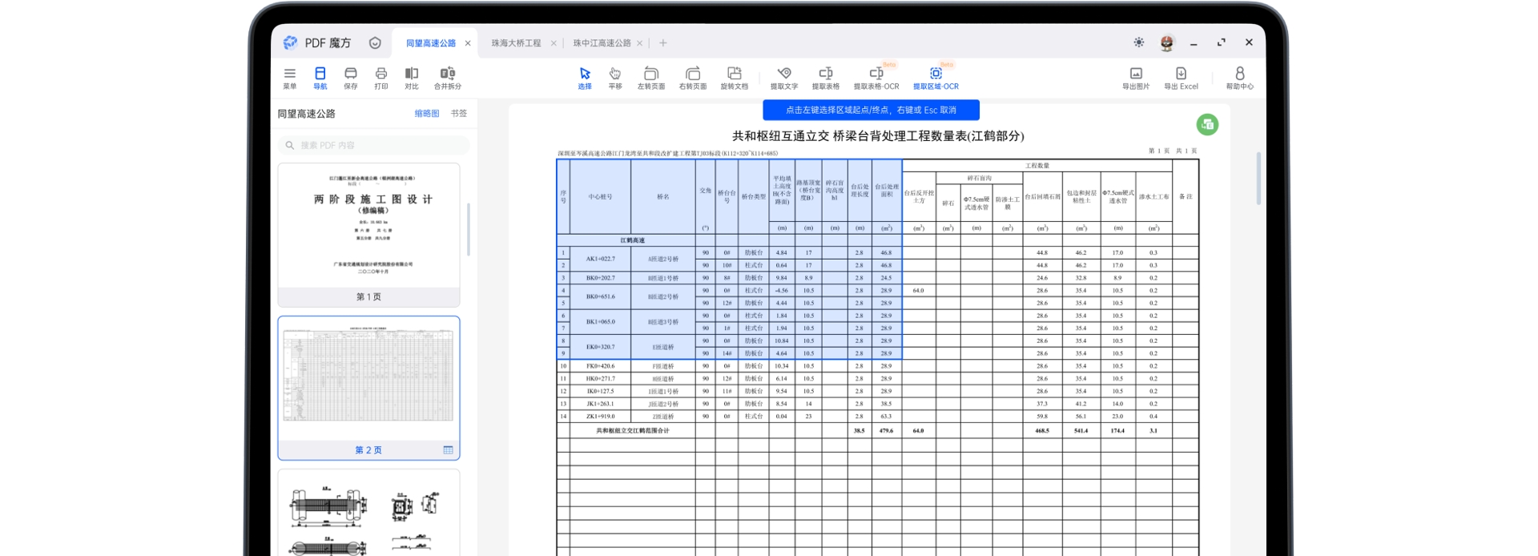Click the 打印 print icon
The image size is (1538, 556).
pyautogui.click(x=381, y=78)
